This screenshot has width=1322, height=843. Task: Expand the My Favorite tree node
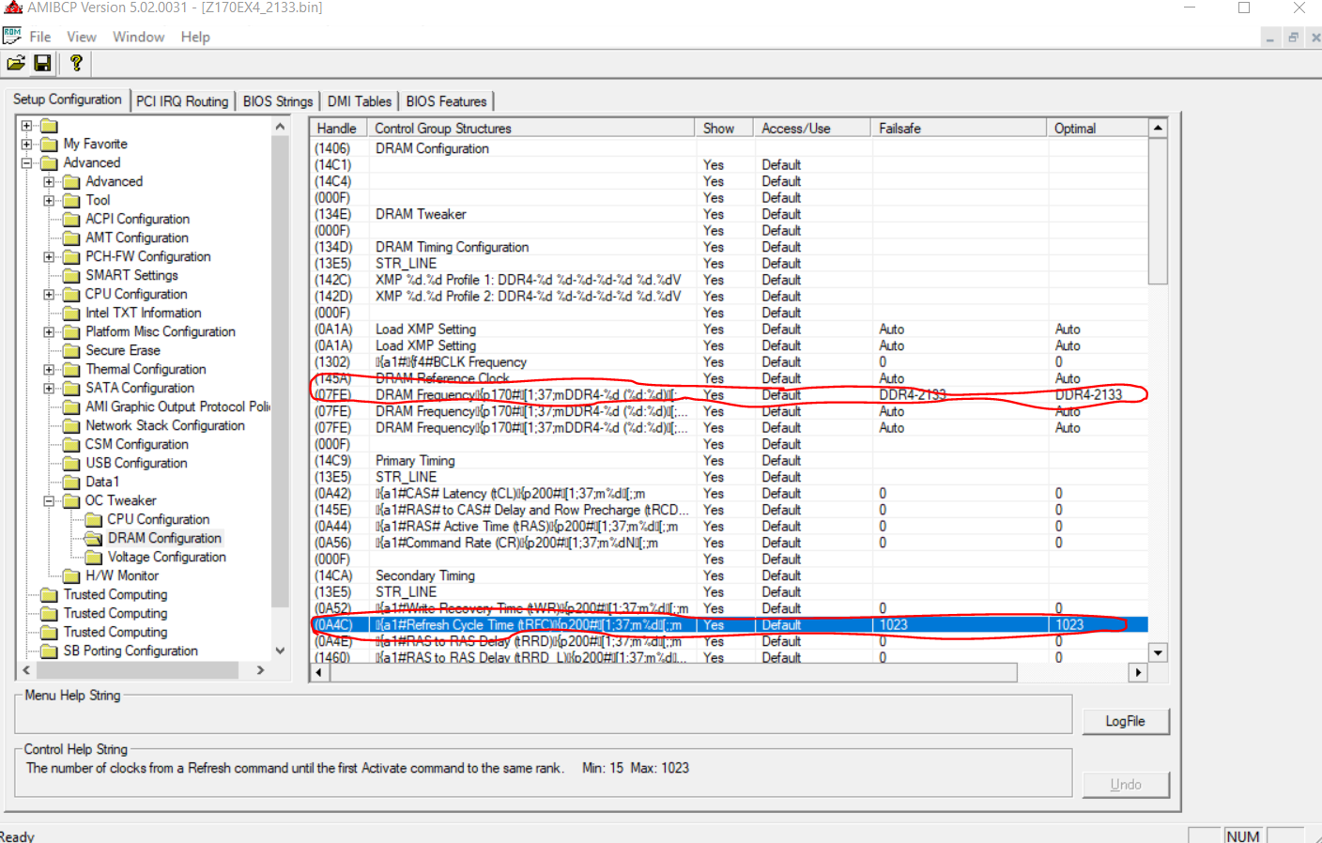[x=27, y=145]
